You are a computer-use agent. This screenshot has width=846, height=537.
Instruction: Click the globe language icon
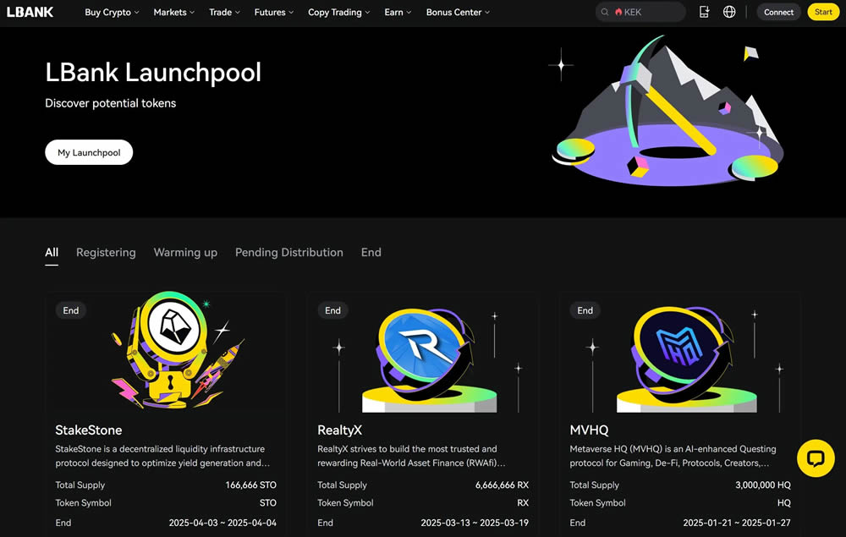tap(729, 12)
